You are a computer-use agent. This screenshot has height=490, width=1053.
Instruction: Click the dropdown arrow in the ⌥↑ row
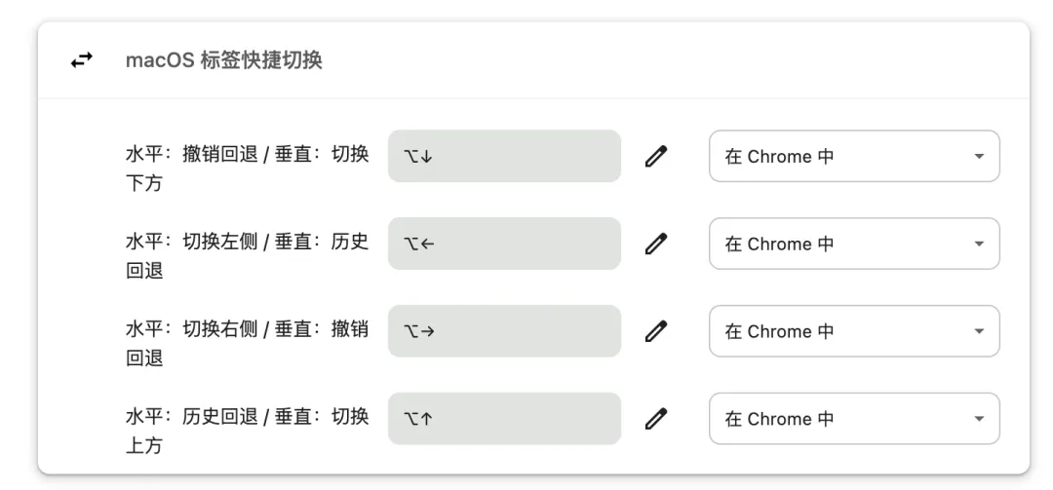979,420
